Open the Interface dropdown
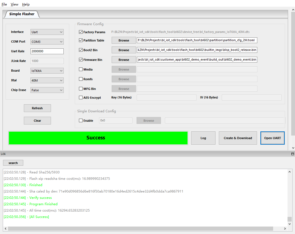The image size is (295, 234). [x=47, y=32]
